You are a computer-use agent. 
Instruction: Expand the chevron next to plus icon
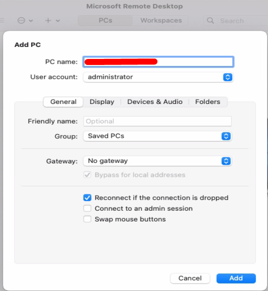tap(58, 20)
